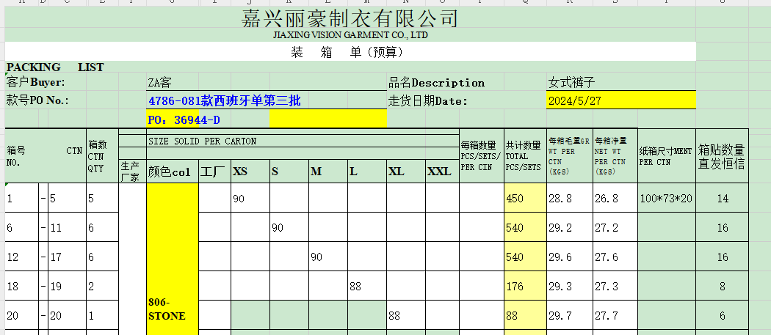Screen dimensions: 771x335
Task: Select the blue PO text 4786-081款西班牙单第三批
Action: tap(225, 100)
